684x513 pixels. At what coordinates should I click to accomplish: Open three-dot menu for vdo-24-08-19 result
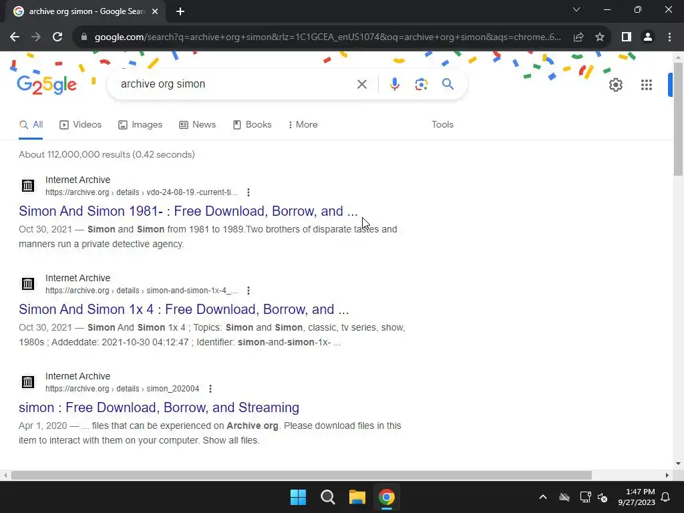pos(248,192)
